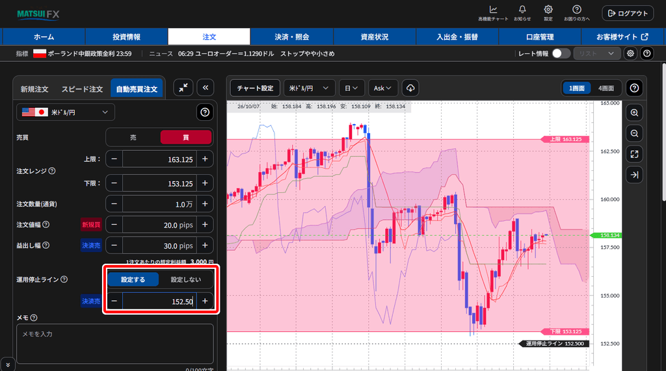Click the 注文レンジ help icon
Screen dimensions: 666x371
tap(52, 171)
